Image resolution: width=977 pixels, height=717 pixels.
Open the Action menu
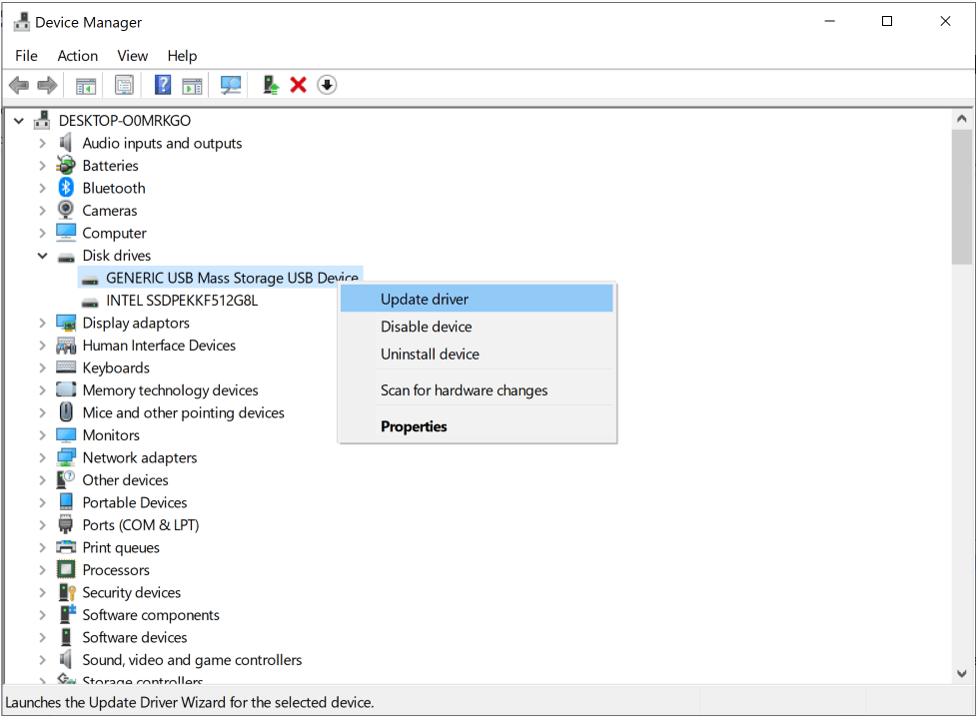pos(77,56)
